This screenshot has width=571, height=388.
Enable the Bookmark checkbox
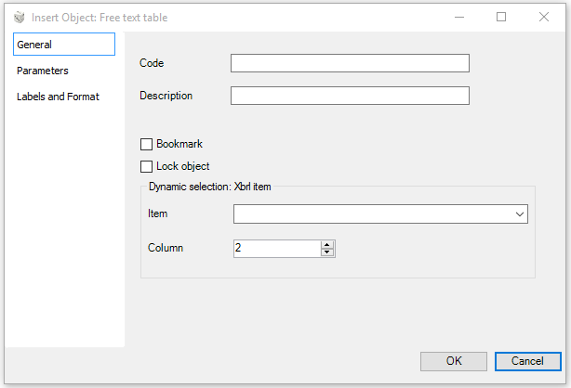pos(146,145)
